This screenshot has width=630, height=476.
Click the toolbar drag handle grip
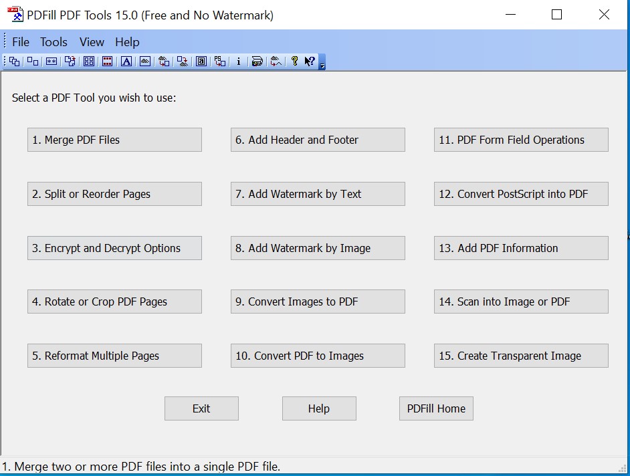click(x=5, y=62)
